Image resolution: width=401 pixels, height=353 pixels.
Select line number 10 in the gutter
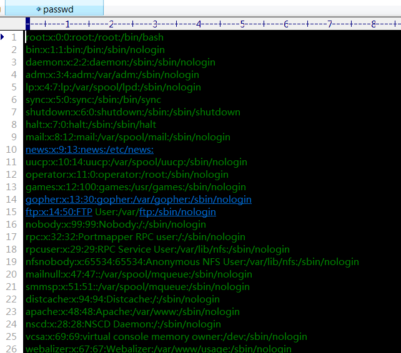point(11,150)
